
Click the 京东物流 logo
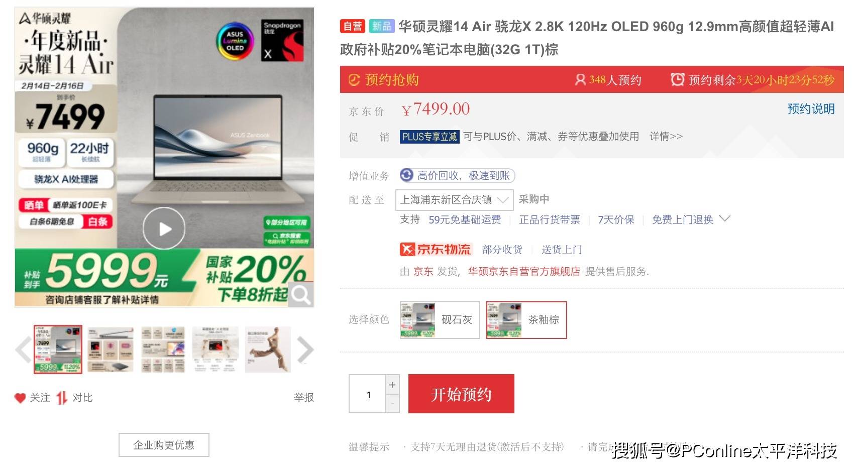point(436,250)
